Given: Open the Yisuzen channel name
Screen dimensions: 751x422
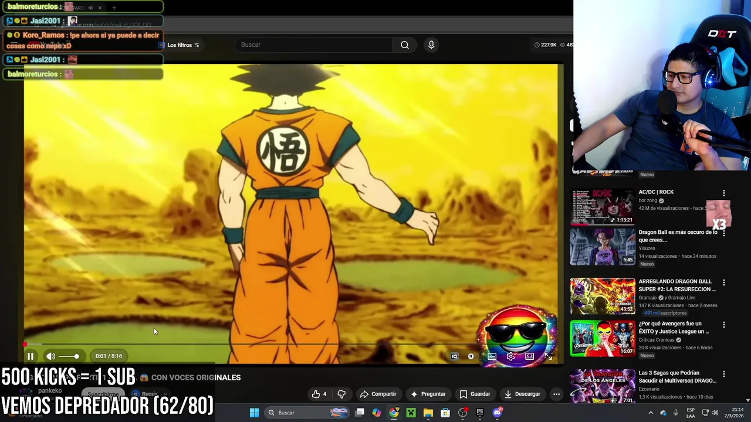Looking at the screenshot, I should tap(647, 249).
